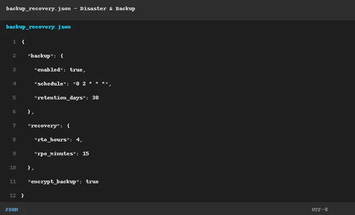Select line number 6 in gutter
Viewport: 355px width, 215px height.
pos(15,112)
